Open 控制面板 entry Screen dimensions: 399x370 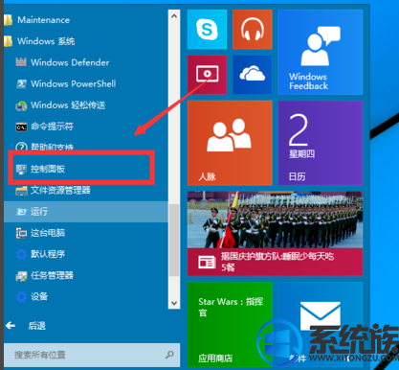point(86,169)
